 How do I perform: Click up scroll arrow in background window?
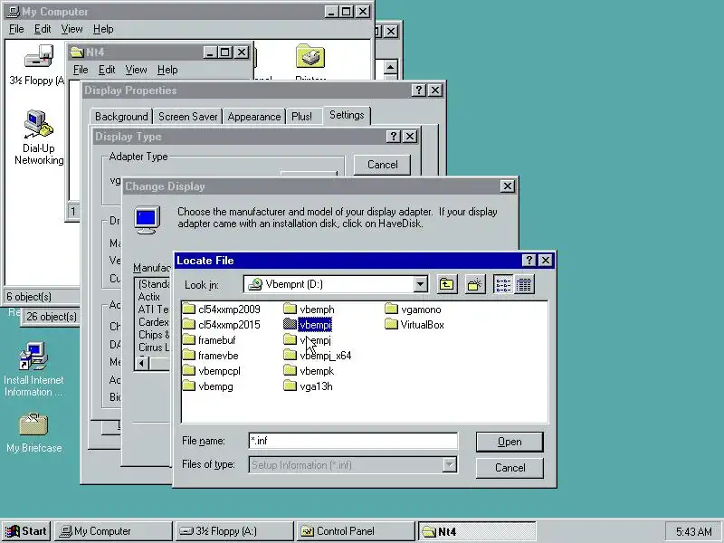point(390,68)
